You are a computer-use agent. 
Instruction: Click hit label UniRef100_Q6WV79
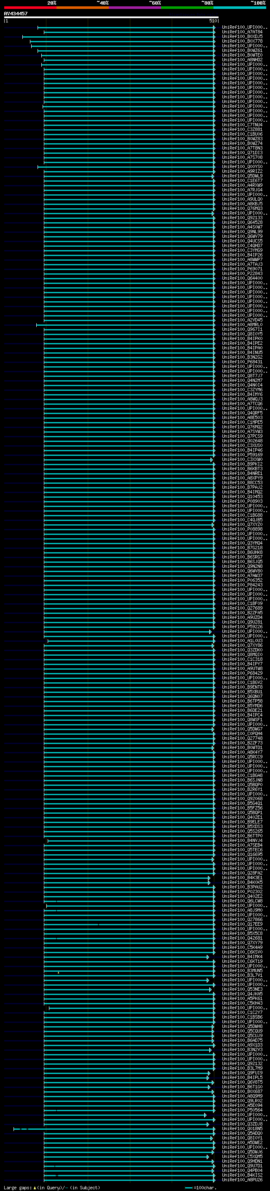[242, 236]
